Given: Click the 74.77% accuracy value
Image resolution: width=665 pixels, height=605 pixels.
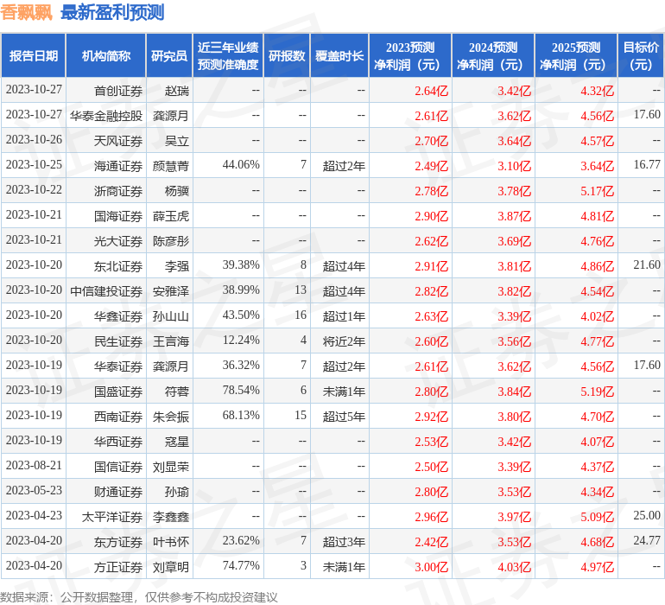Looking at the screenshot, I should click(241, 565).
